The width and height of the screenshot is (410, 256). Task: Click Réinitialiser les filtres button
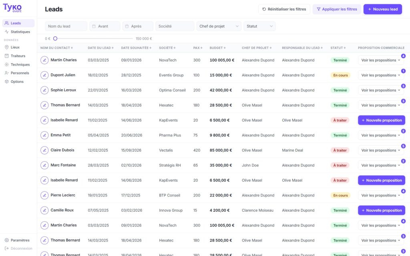pos(284,9)
